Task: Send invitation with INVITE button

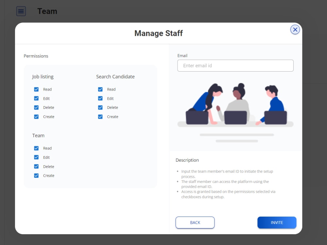Action: pyautogui.click(x=277, y=222)
